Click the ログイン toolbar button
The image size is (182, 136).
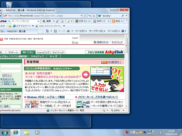[81, 21]
